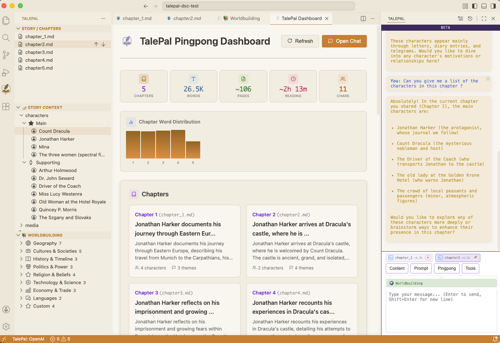Go forward with the navigation arrow

point(155,6)
